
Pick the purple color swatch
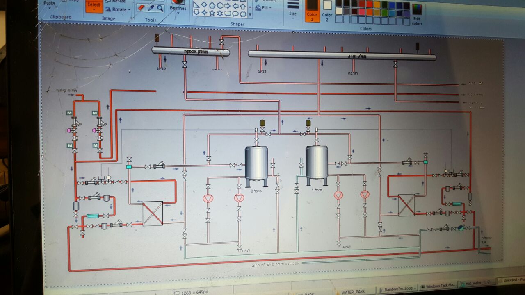(x=406, y=6)
